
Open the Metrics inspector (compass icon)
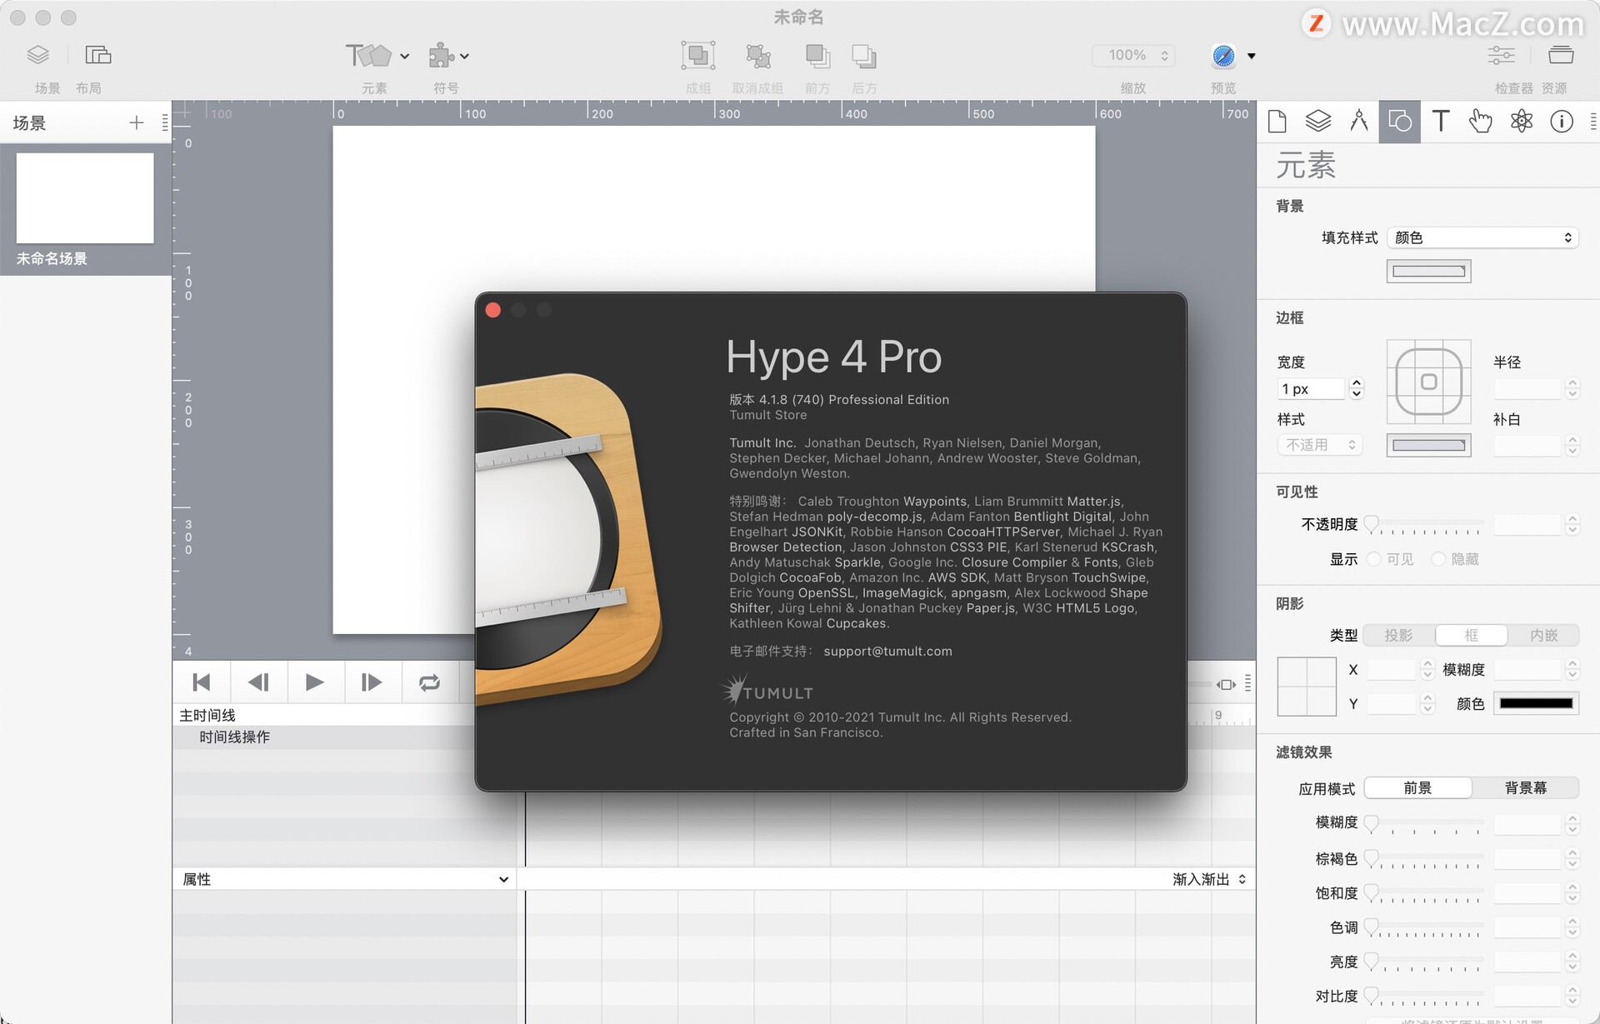[1358, 122]
